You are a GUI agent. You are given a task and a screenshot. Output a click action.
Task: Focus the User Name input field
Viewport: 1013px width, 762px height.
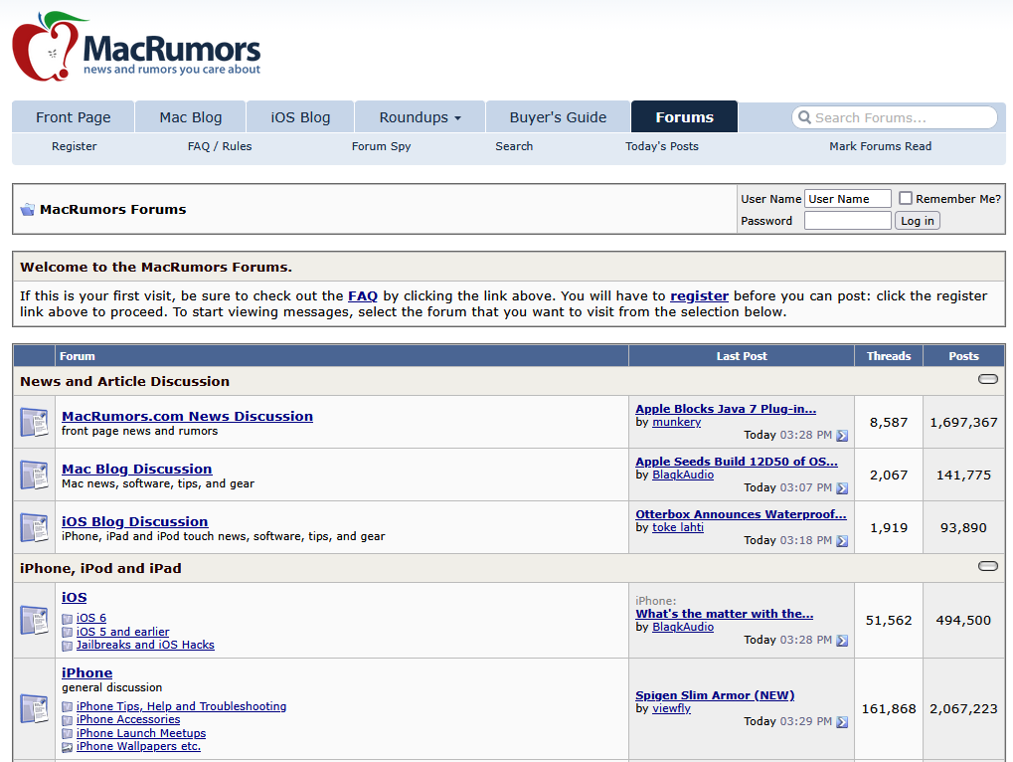[848, 198]
